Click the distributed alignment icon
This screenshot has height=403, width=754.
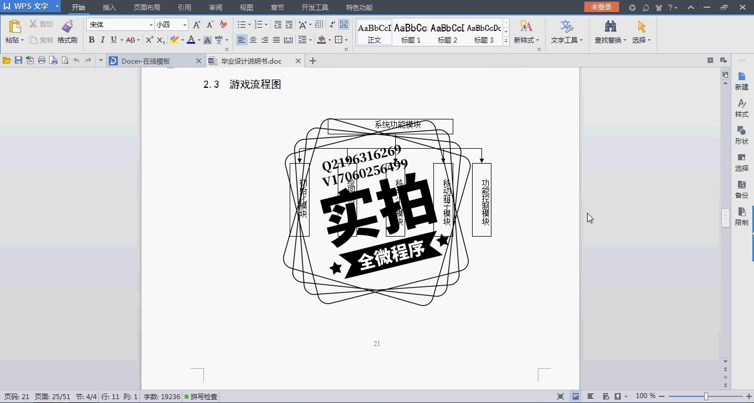pos(288,40)
